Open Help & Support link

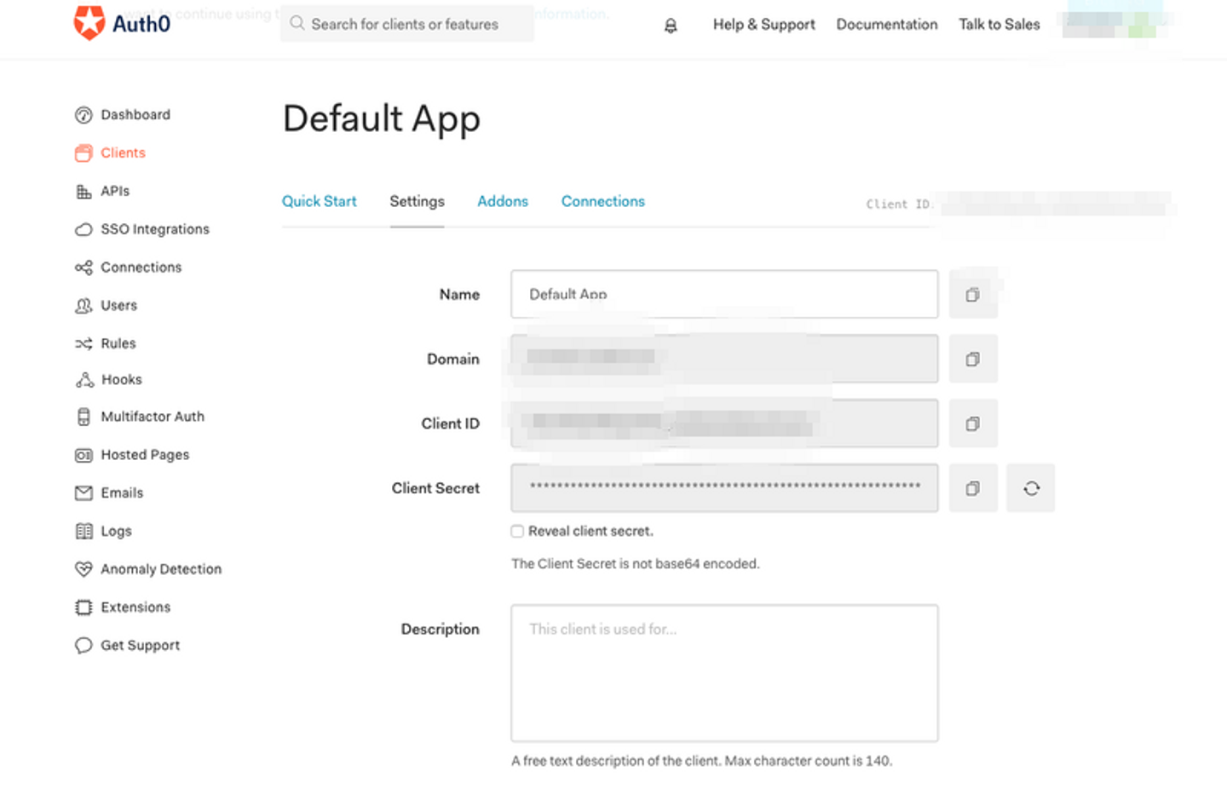763,25
